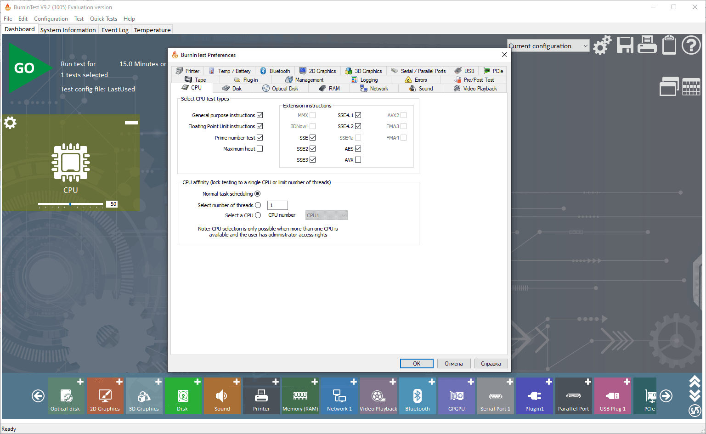Switch to Logging preferences tab
The image size is (706, 434).
pyautogui.click(x=364, y=80)
